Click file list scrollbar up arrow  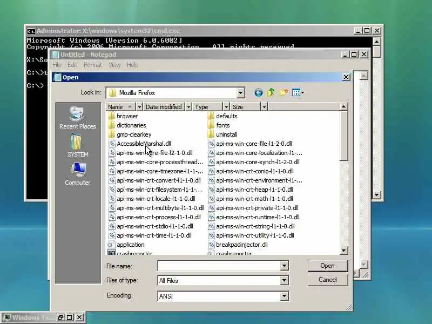tap(343, 106)
